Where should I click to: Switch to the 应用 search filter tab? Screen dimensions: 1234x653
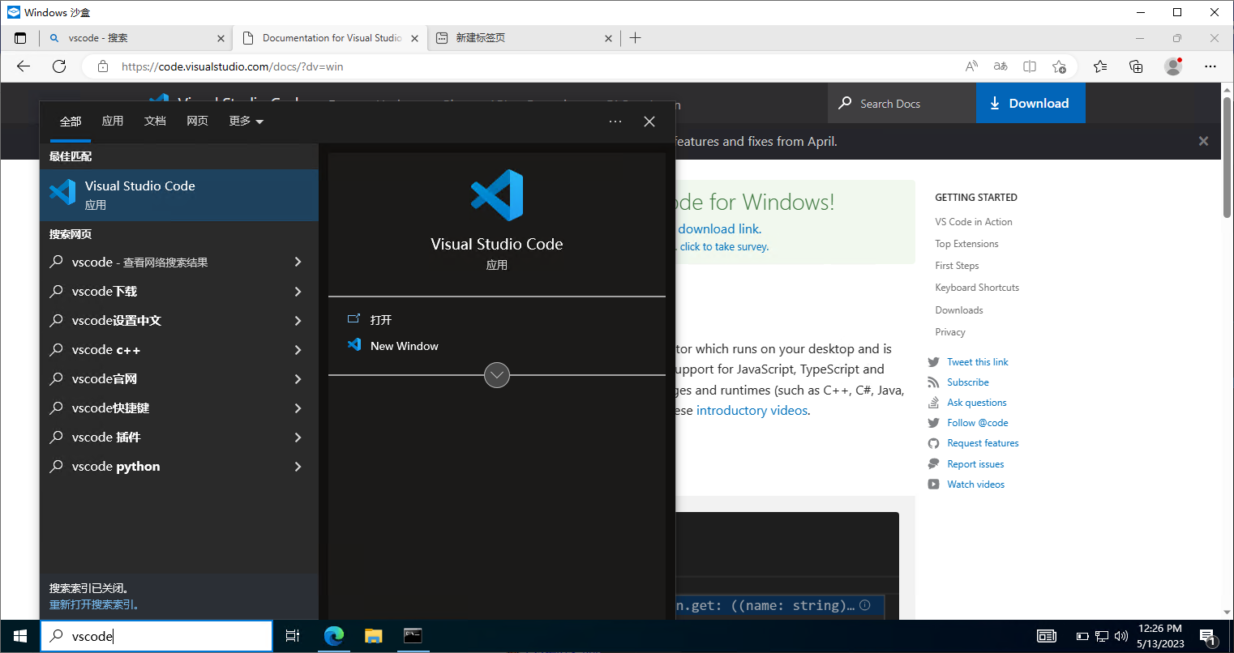tap(113, 121)
